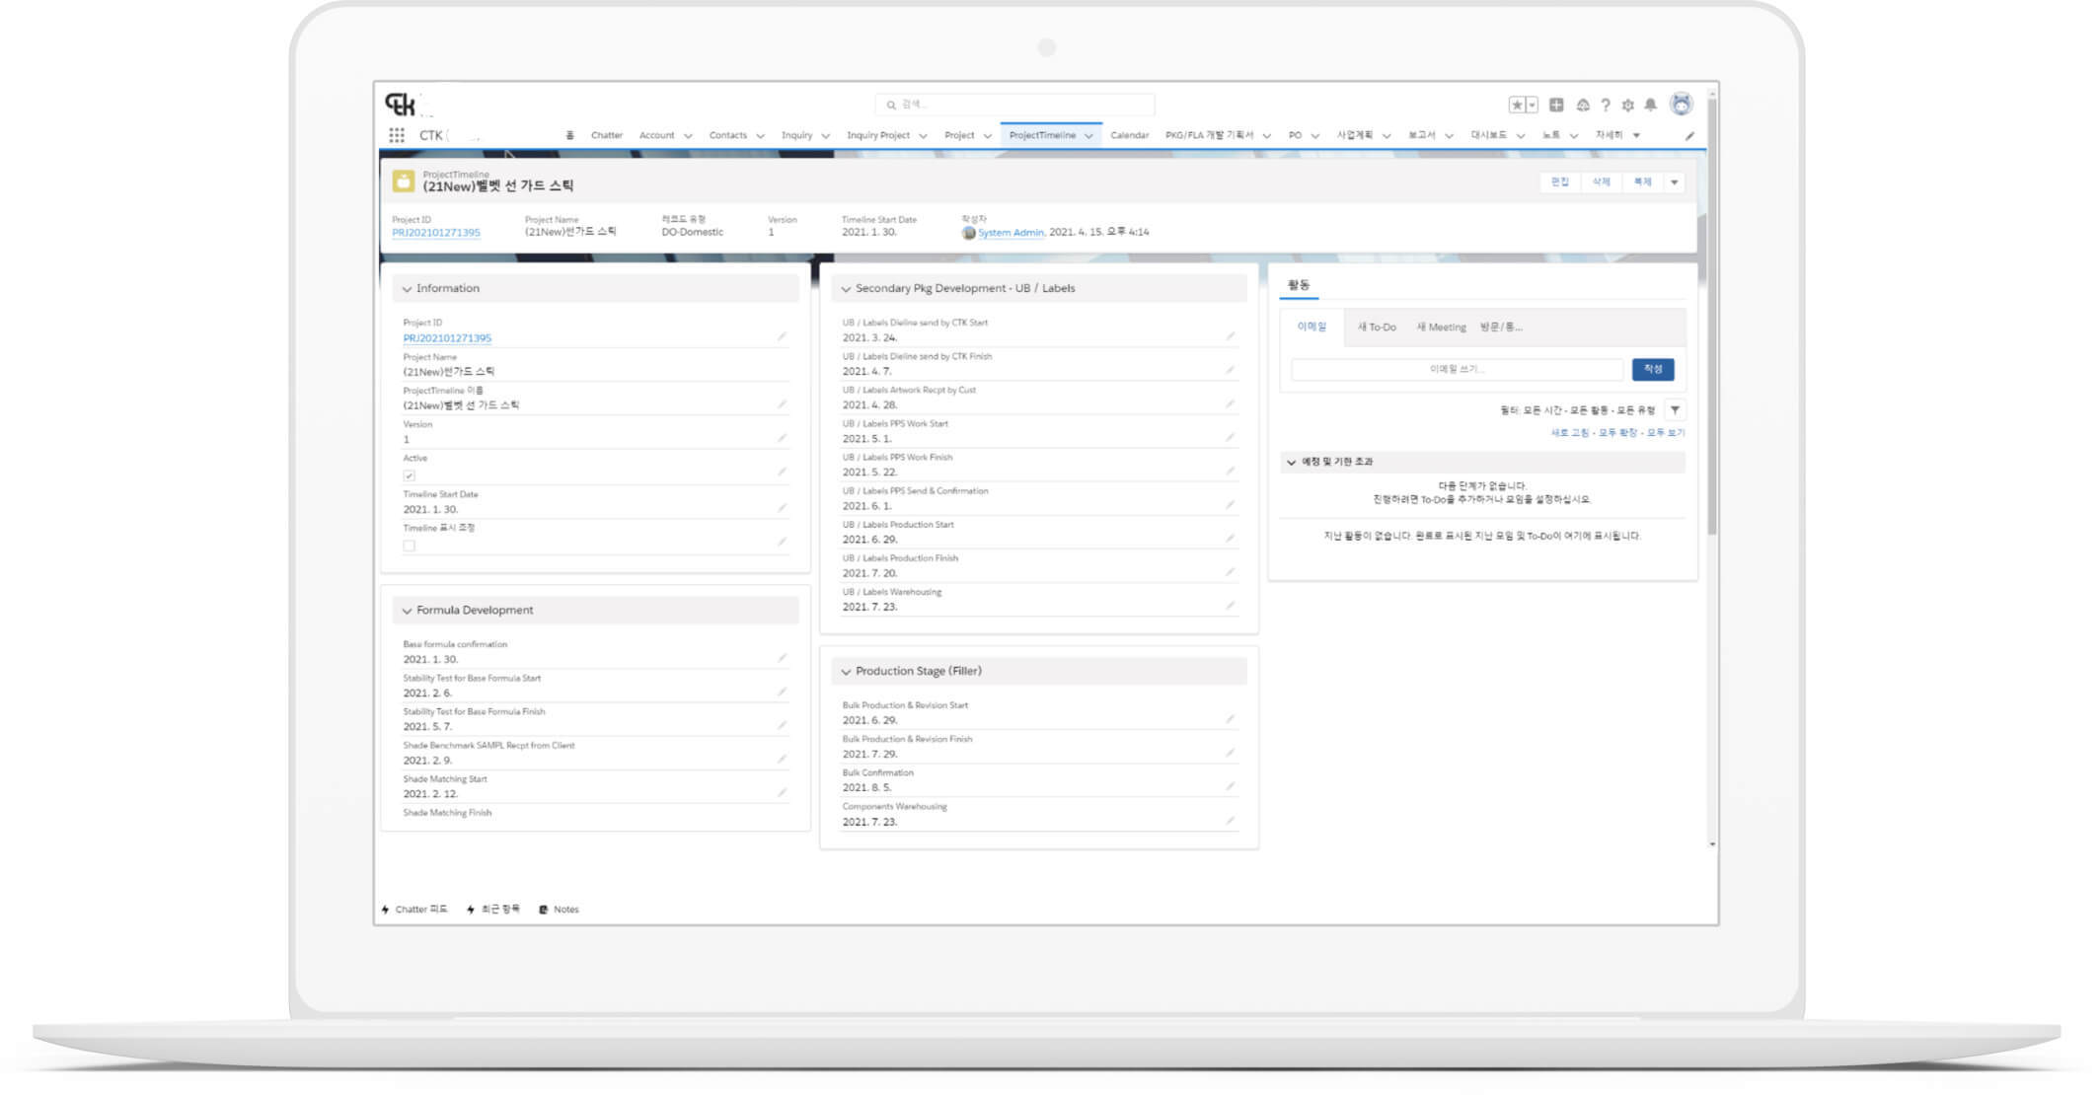The image size is (2100, 1095).
Task: Enable the Timeline 표시 조정 checkbox
Action: click(x=410, y=546)
